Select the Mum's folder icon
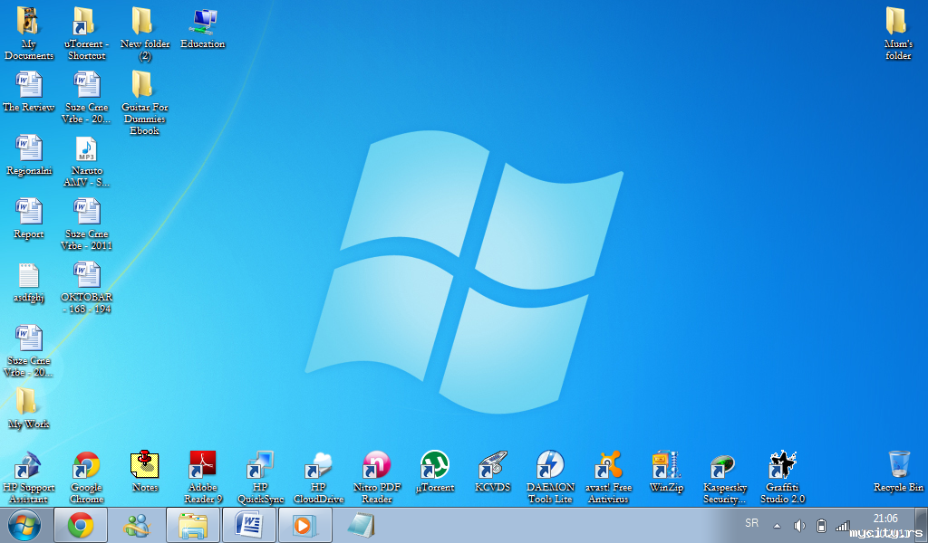 click(897, 23)
